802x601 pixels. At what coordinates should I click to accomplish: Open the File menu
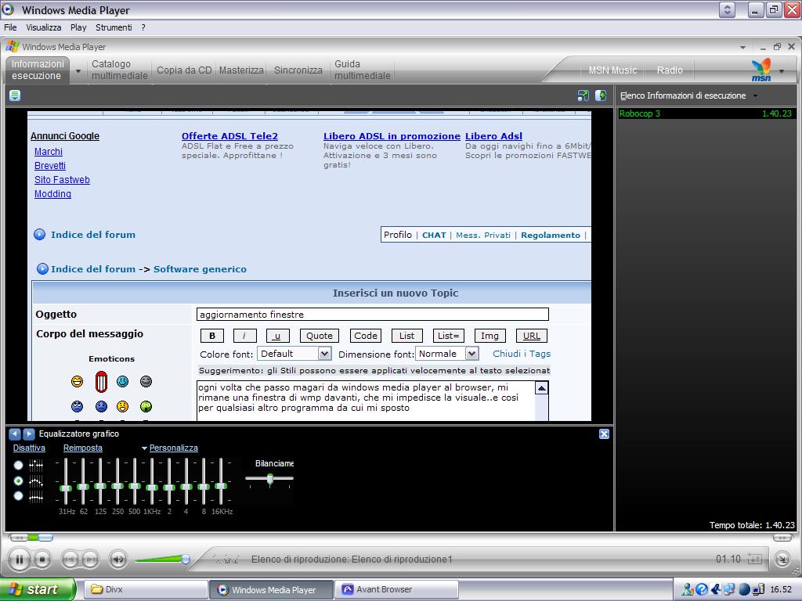[x=10, y=27]
